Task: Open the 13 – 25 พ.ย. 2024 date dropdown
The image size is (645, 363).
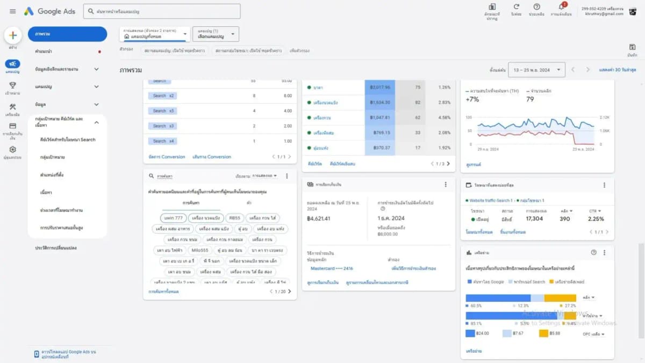Action: click(537, 69)
